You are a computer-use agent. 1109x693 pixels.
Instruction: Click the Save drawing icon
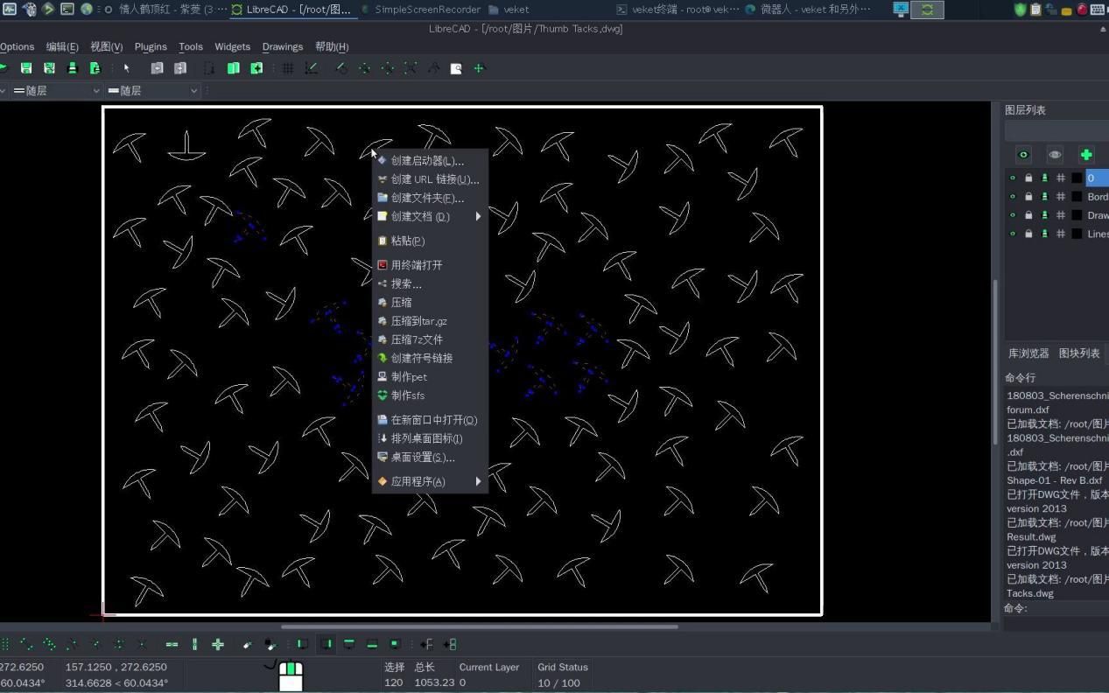coord(26,68)
